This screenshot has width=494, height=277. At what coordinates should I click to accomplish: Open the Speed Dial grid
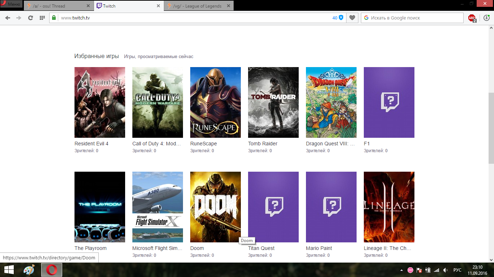point(42,18)
